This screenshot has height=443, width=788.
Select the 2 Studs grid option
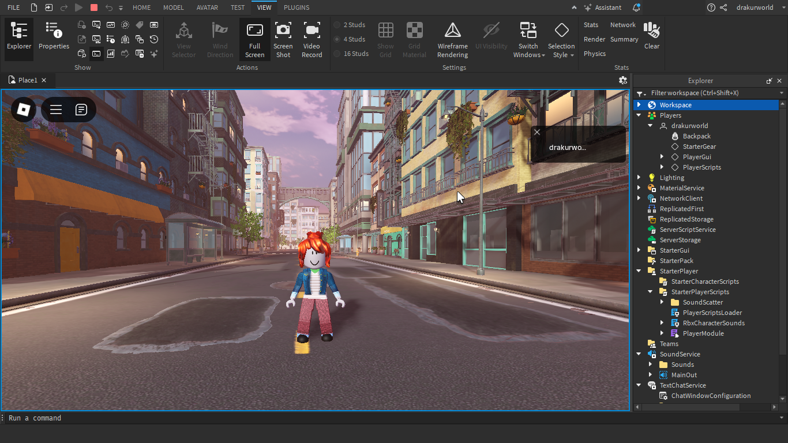tap(350, 25)
